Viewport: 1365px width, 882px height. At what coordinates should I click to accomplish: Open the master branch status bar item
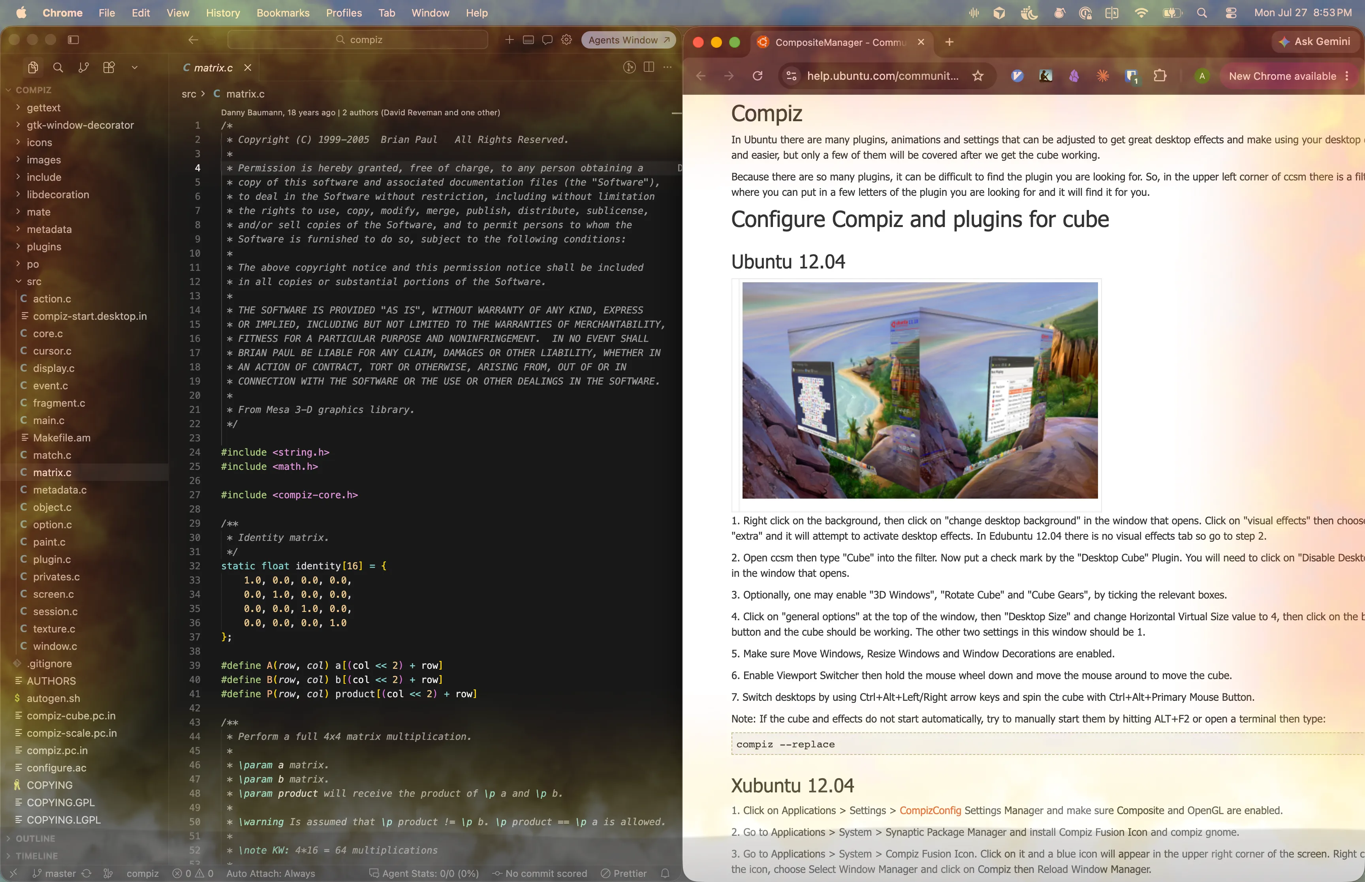pyautogui.click(x=55, y=873)
